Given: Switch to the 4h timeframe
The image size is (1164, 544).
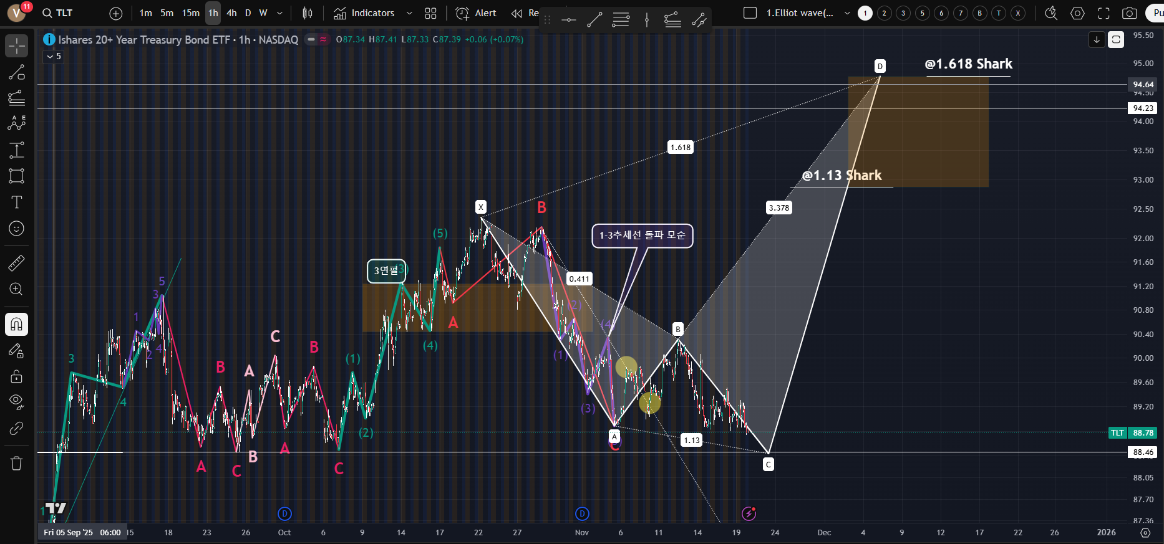Looking at the screenshot, I should tap(231, 13).
